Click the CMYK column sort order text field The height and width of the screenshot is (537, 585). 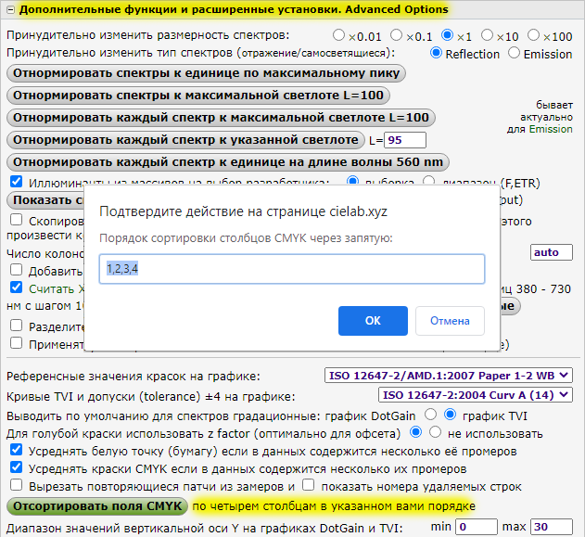[292, 269]
